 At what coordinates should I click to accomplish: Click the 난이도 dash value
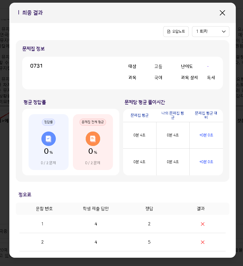[208, 67]
